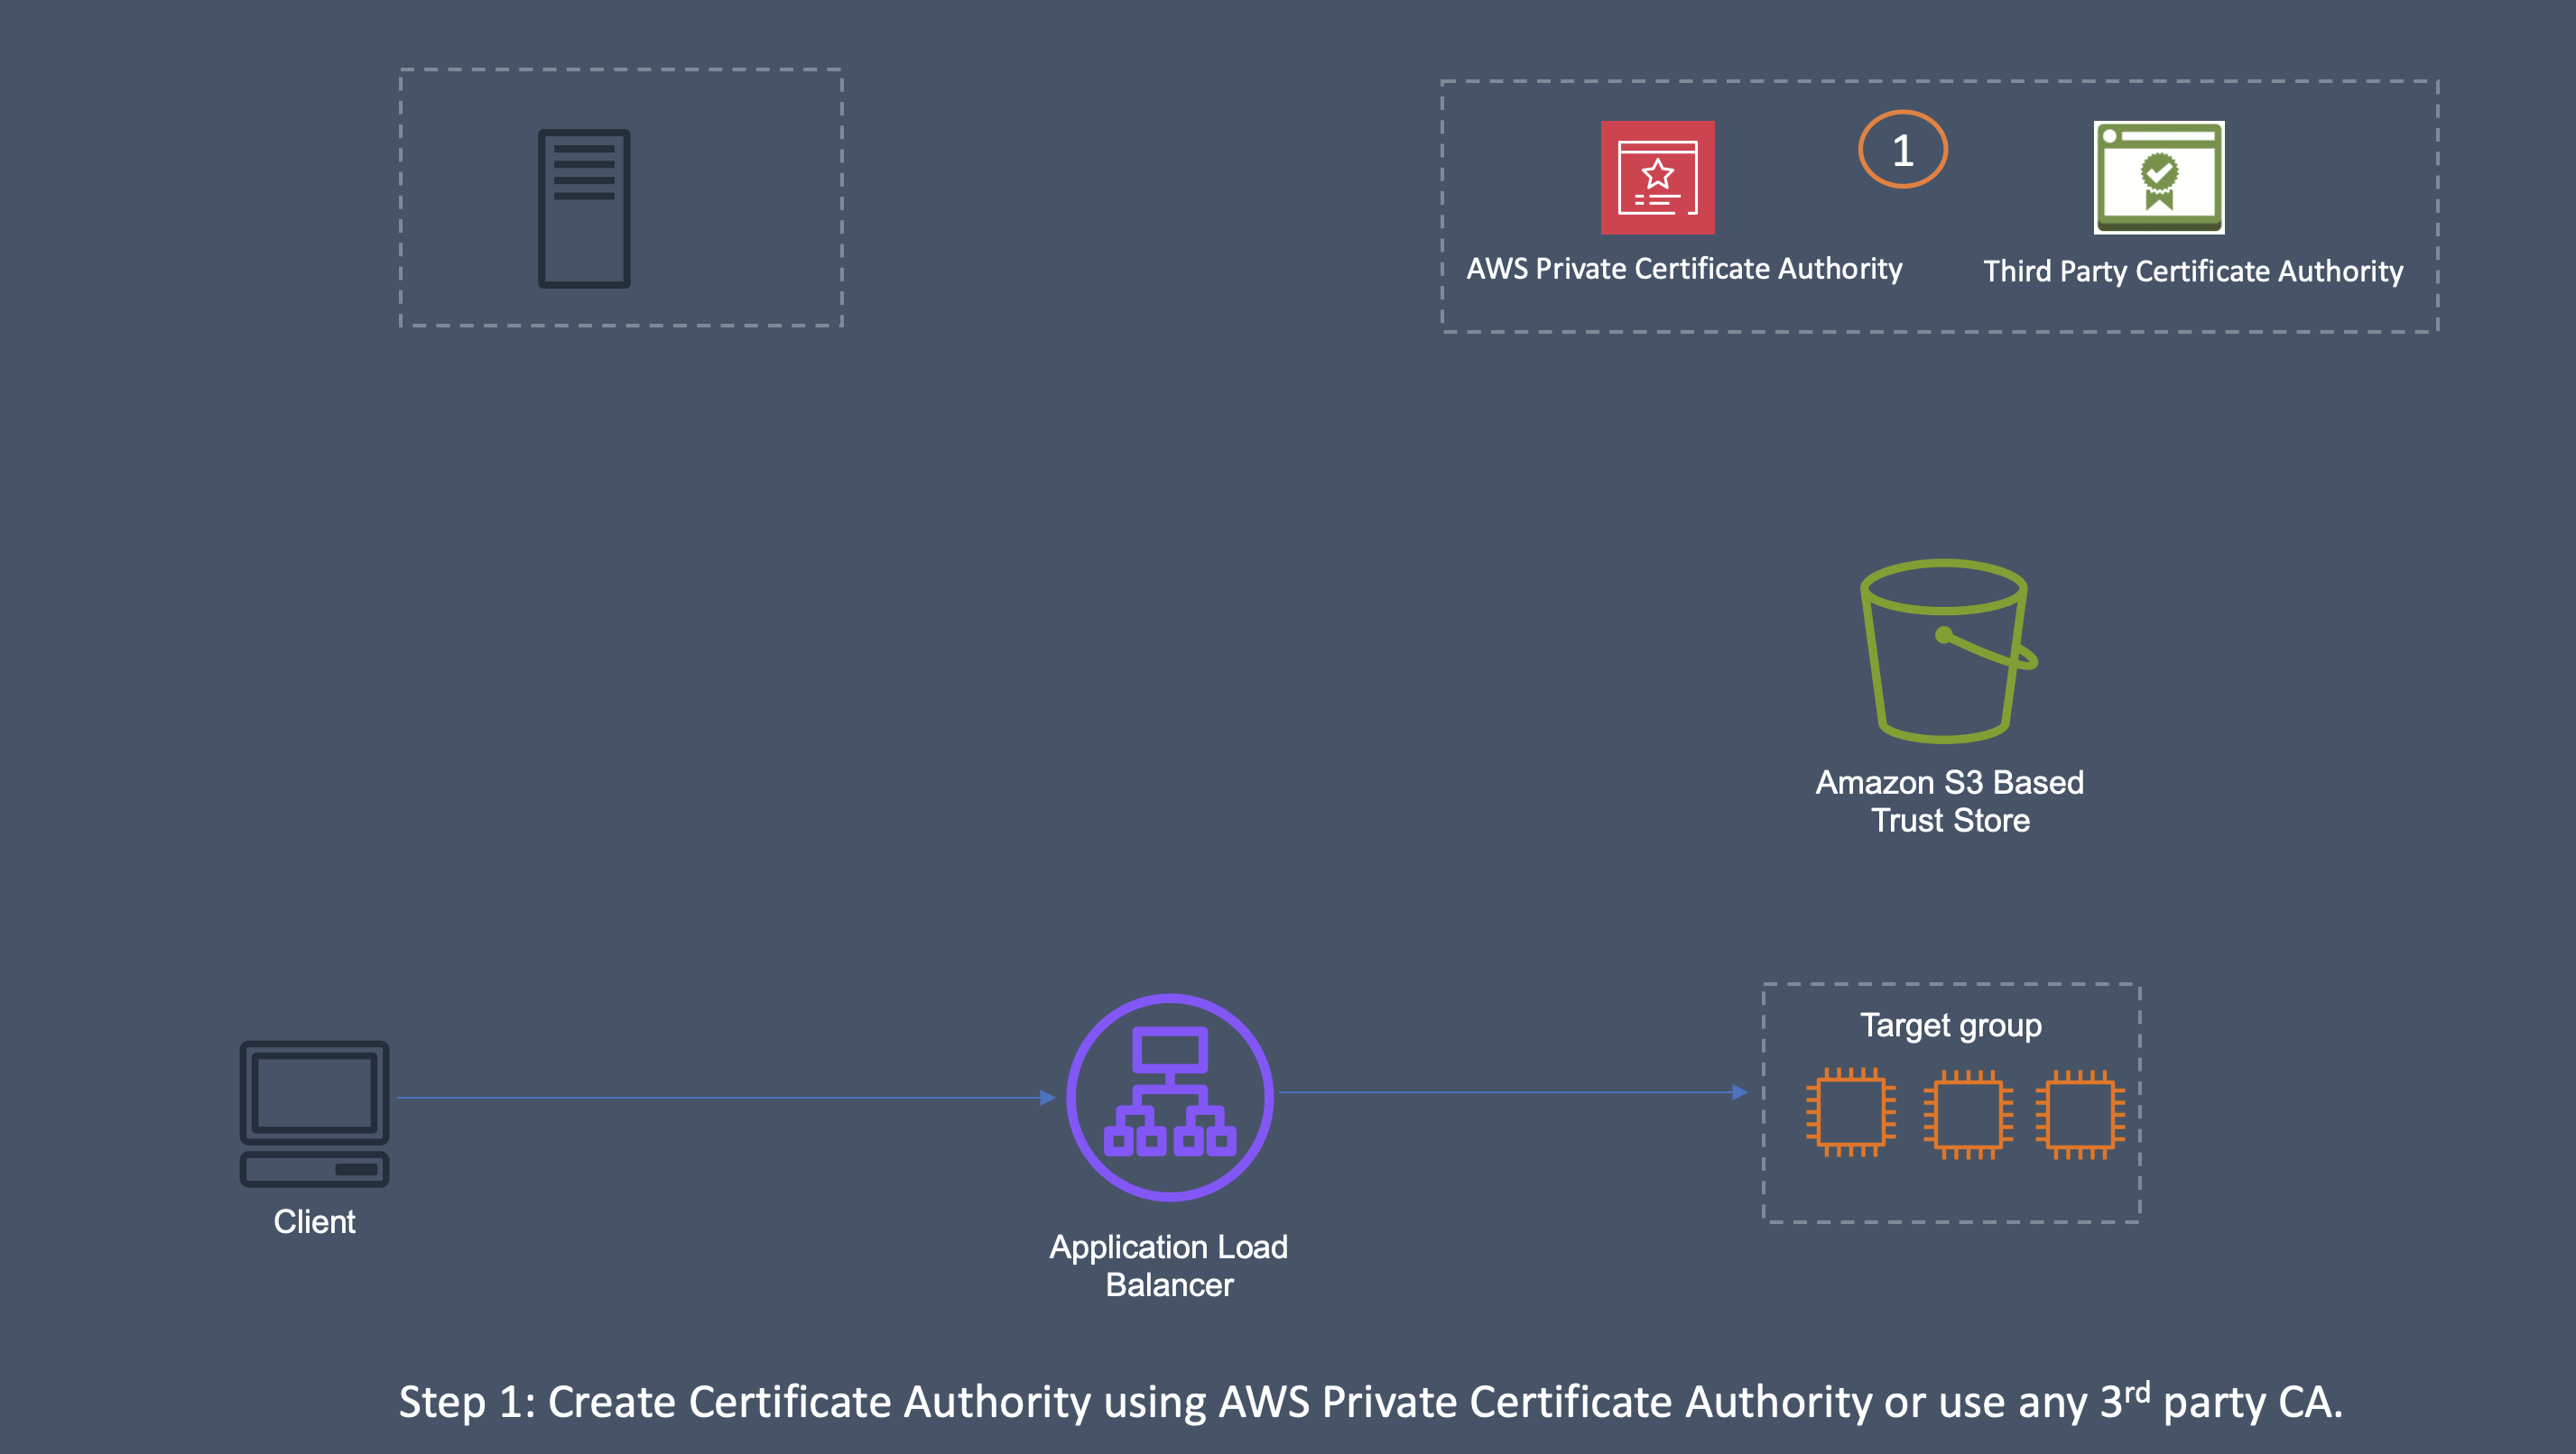Viewport: 2576px width, 1454px height.
Task: Click the Application Load Balancer text label
Action: 1168,1265
